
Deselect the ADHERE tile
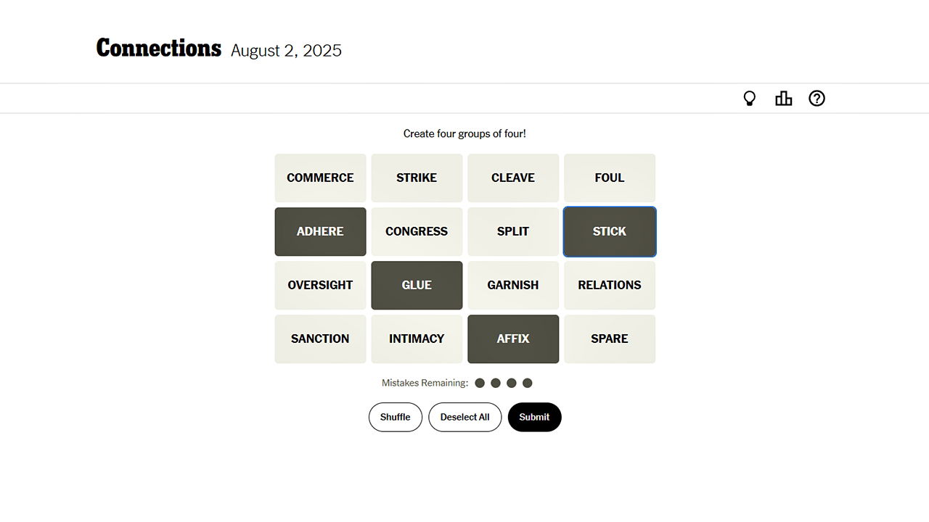point(320,231)
